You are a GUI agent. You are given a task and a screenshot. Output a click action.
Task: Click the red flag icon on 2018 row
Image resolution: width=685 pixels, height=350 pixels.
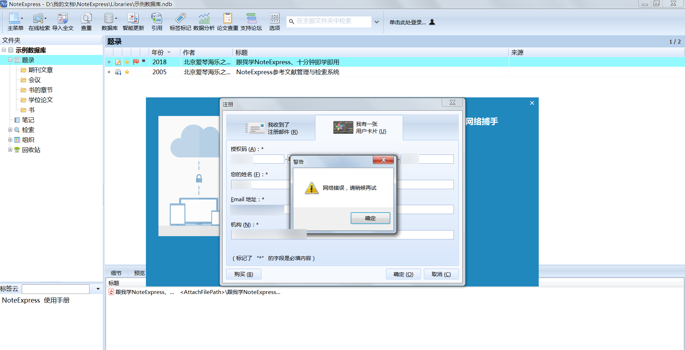click(x=136, y=62)
